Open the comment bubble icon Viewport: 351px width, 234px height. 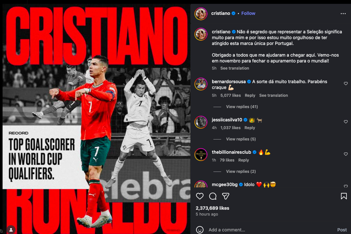point(213,196)
